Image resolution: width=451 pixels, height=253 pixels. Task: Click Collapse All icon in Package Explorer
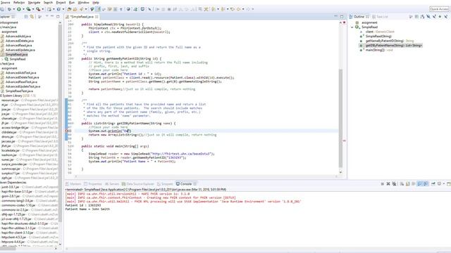click(x=26, y=17)
